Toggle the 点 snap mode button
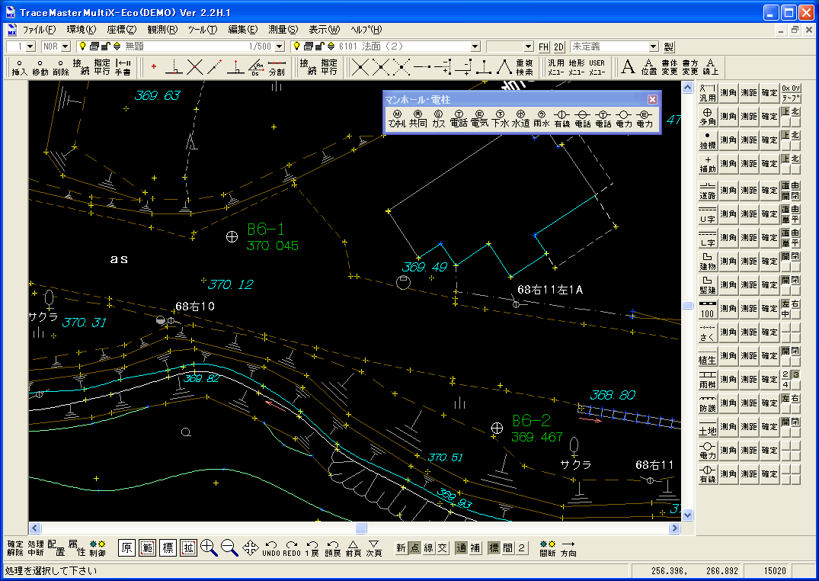819x581 pixels. click(414, 548)
